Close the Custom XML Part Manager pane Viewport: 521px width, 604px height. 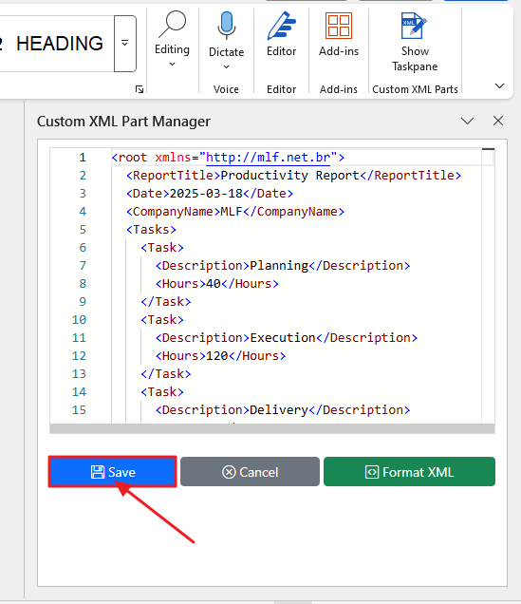pos(498,121)
